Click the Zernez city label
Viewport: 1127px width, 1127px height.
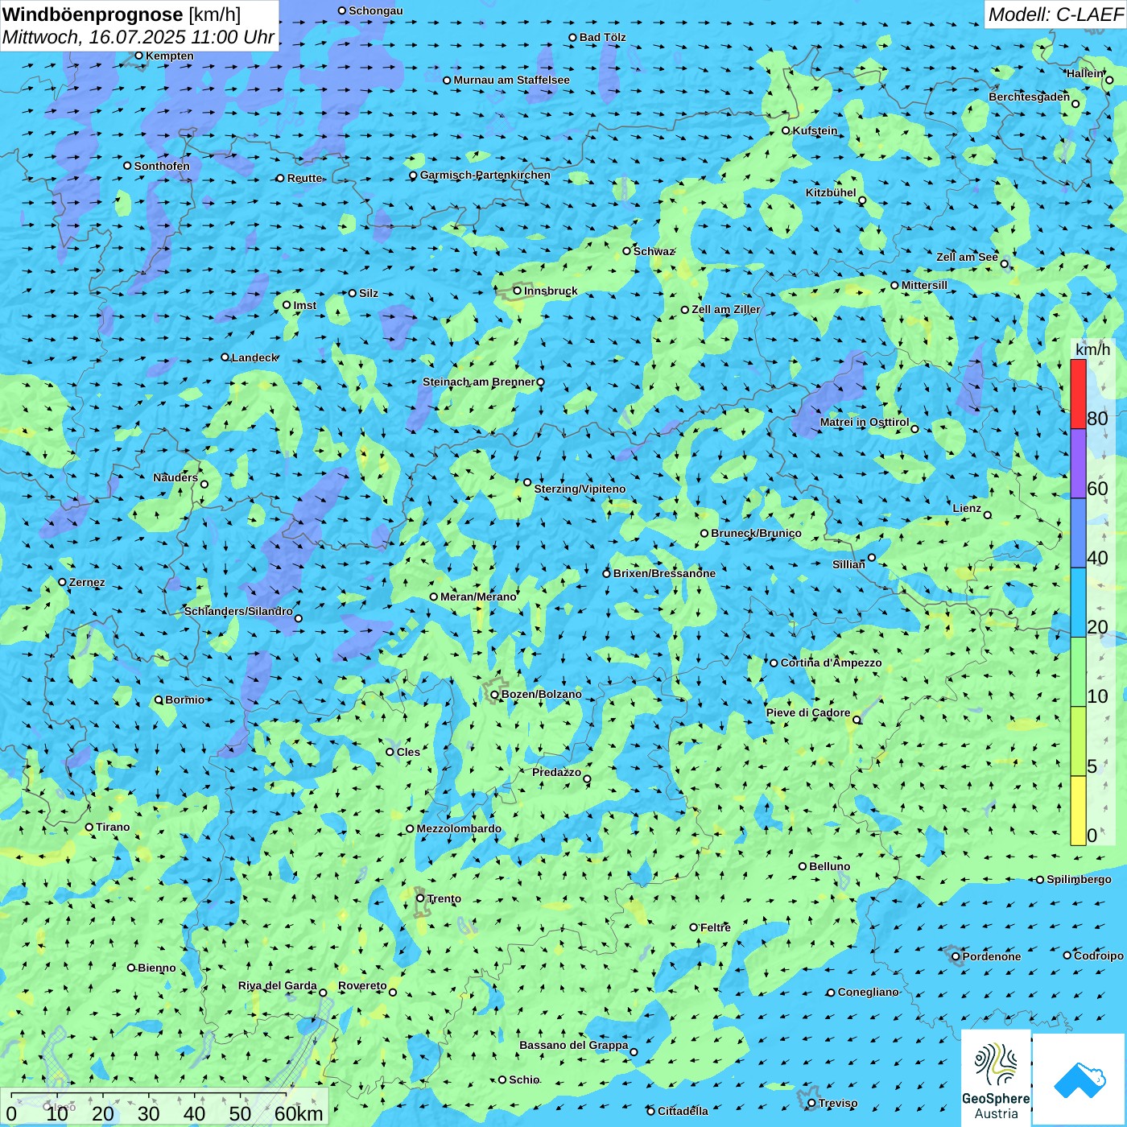[86, 582]
